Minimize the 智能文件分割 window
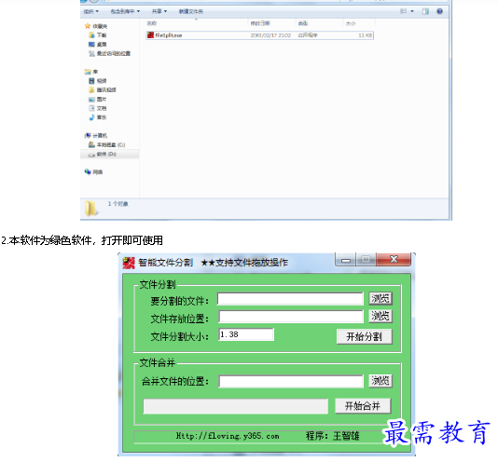This screenshot has height=462, width=498. pyautogui.click(x=346, y=260)
